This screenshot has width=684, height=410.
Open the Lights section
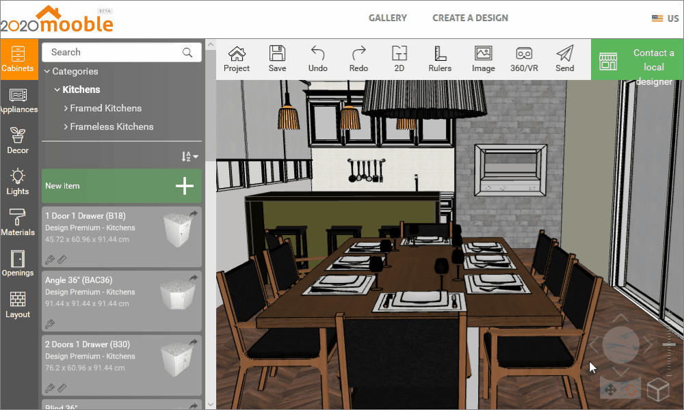[x=18, y=182]
